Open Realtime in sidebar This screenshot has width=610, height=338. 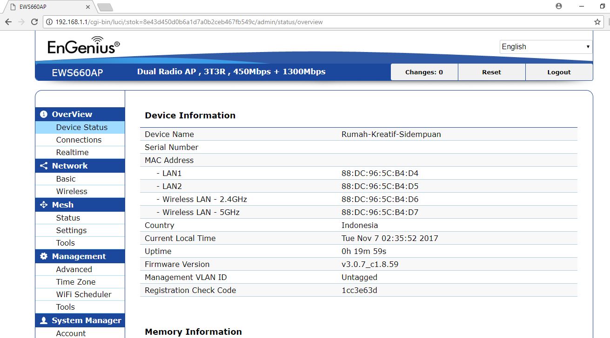point(80,152)
